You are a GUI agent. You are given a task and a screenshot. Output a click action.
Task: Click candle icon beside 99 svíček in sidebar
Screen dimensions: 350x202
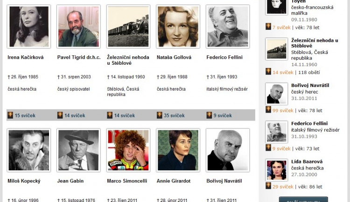click(x=268, y=110)
